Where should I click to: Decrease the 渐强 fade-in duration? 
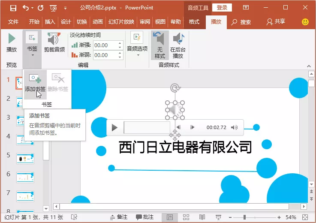[x=120, y=48]
